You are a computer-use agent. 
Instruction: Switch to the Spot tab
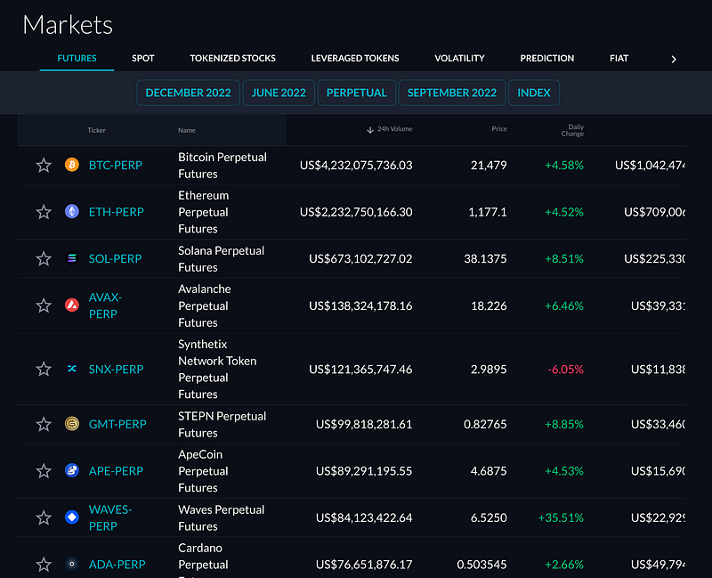[143, 58]
